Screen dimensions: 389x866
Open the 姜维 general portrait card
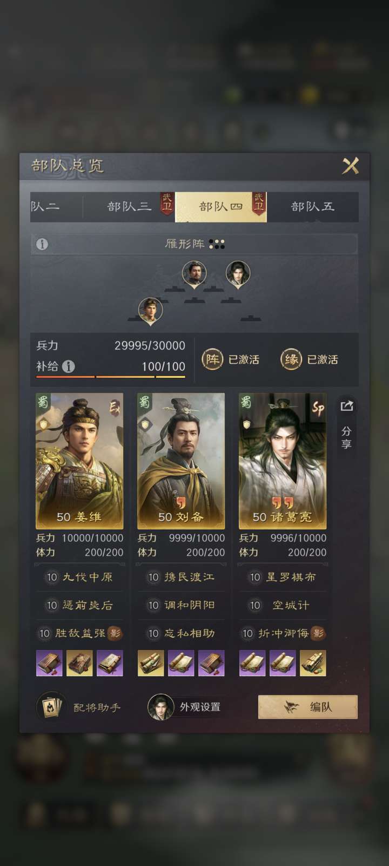[x=79, y=461]
